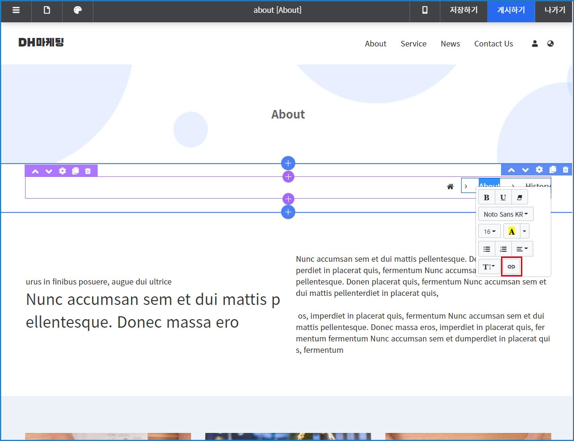This screenshot has width=574, height=441.
Task: Insert a link with the chain icon
Action: (511, 266)
